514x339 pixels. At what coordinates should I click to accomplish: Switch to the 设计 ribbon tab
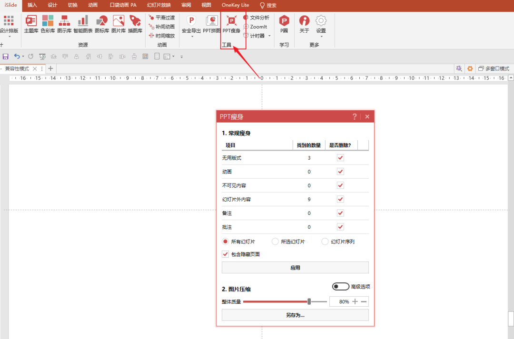tap(52, 5)
